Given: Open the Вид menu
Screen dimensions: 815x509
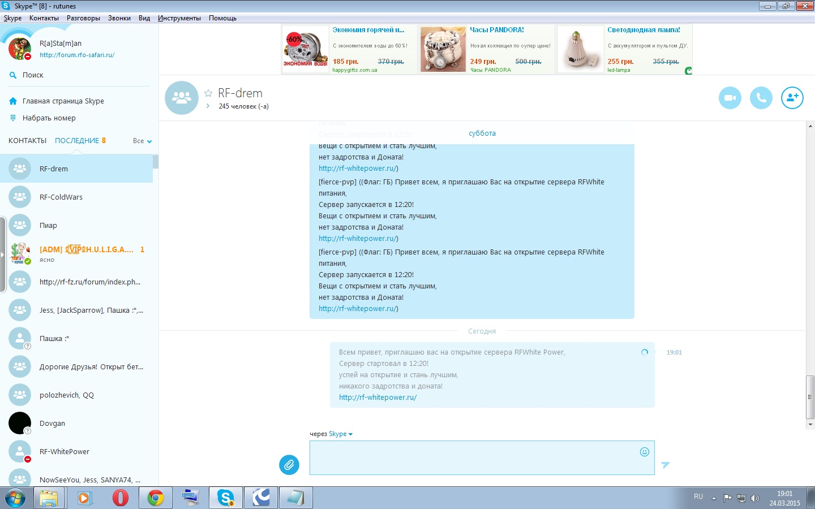Looking at the screenshot, I should (144, 18).
